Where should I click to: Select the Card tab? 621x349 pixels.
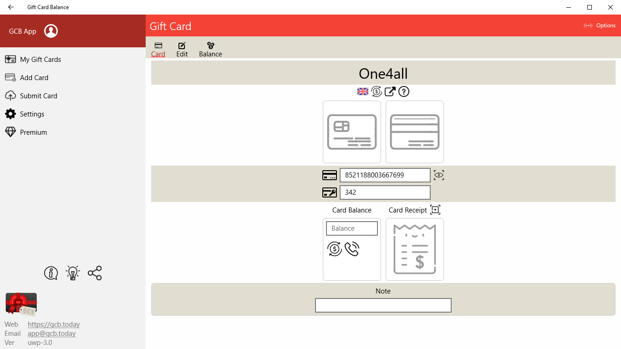[158, 49]
